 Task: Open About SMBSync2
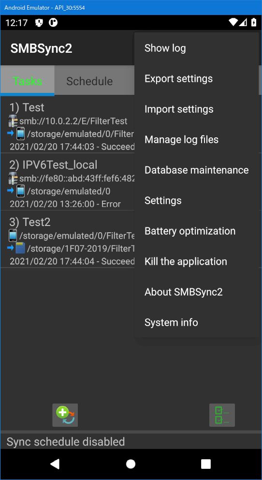[197, 292]
